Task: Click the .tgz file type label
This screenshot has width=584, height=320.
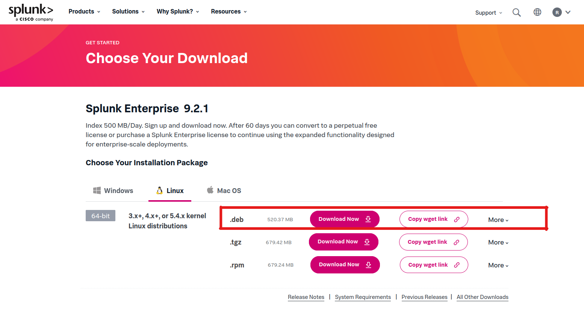Action: pos(236,242)
